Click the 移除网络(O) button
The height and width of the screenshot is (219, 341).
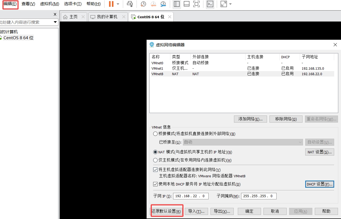(x=286, y=119)
